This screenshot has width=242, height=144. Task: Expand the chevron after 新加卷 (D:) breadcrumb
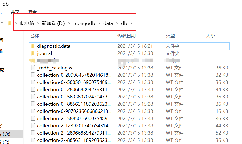(69, 23)
